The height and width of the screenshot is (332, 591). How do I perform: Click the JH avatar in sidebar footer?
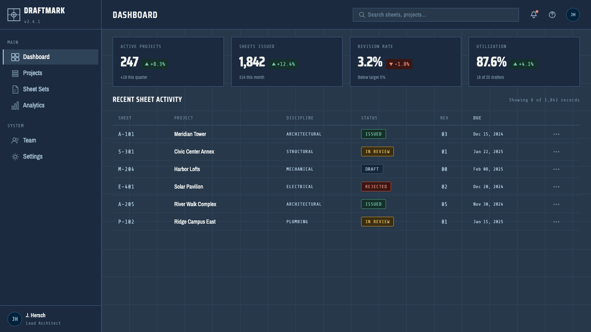(x=15, y=319)
